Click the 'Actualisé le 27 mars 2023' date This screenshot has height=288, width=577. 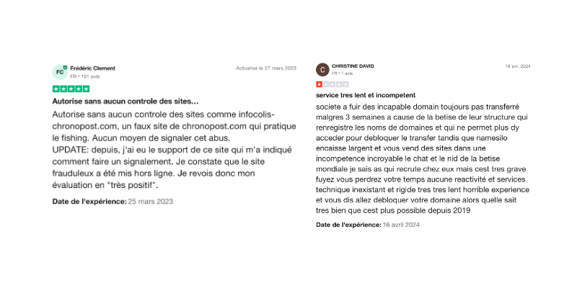266,68
